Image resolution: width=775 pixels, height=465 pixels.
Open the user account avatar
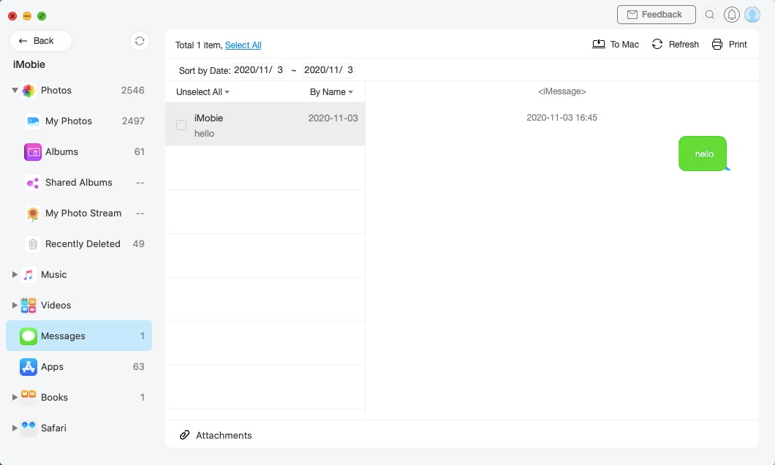click(x=752, y=15)
